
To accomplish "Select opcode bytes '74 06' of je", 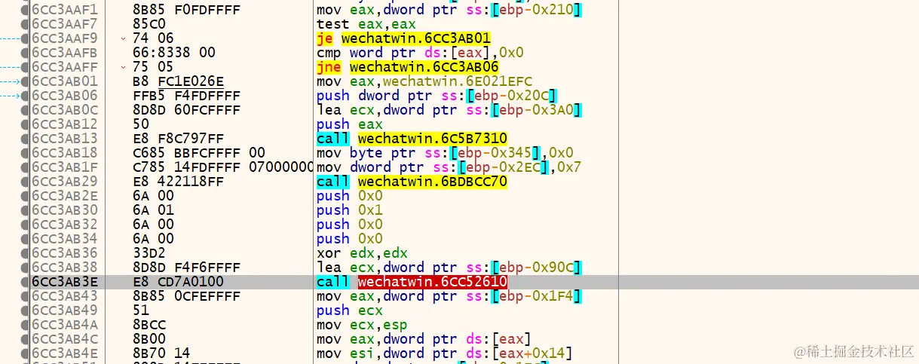I will [153, 38].
